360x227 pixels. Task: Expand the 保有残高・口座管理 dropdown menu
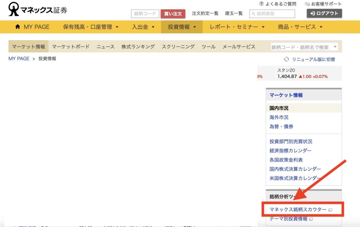coord(91,27)
